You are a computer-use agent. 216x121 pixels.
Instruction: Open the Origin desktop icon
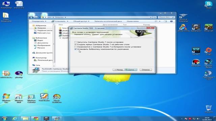click(x=209, y=51)
